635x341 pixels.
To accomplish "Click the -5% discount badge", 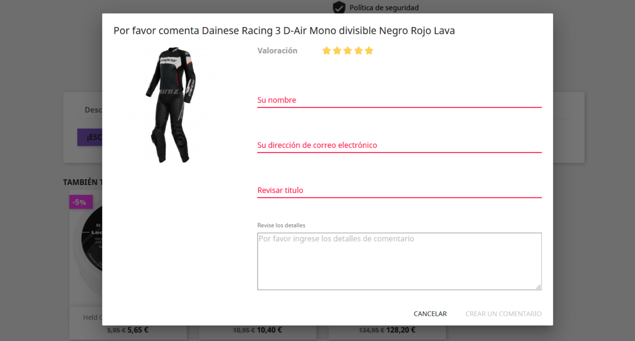I will tap(81, 202).
